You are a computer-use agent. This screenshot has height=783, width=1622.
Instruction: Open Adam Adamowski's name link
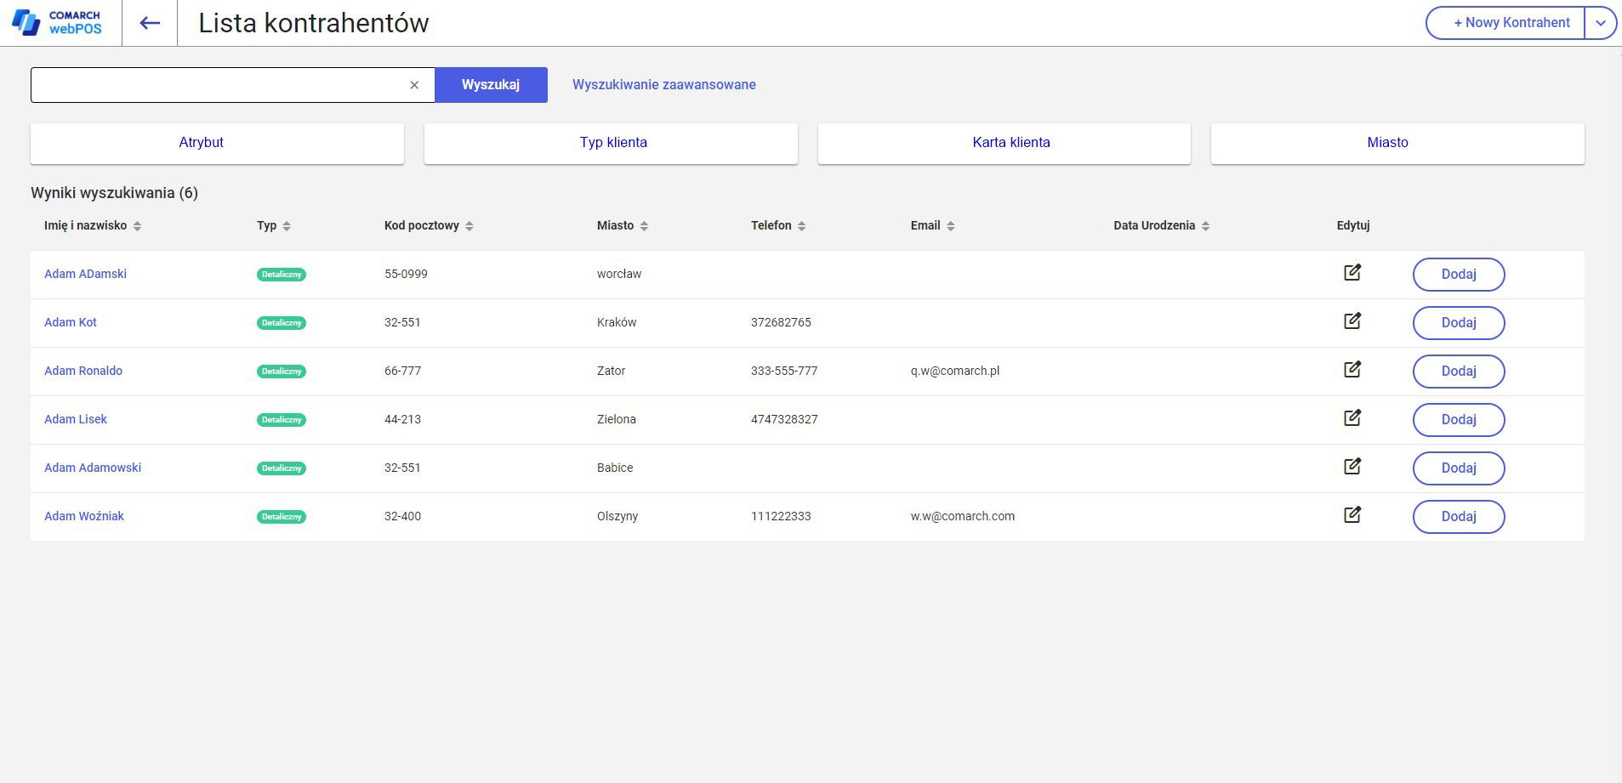(93, 468)
